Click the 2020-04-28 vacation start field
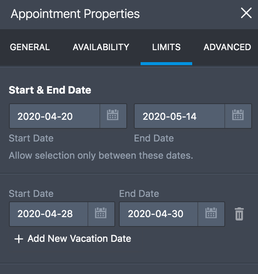This screenshot has height=274, width=258. (x=49, y=214)
